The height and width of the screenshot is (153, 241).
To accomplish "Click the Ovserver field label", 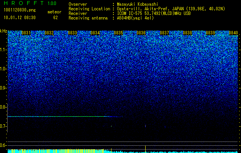I will click(x=78, y=5).
